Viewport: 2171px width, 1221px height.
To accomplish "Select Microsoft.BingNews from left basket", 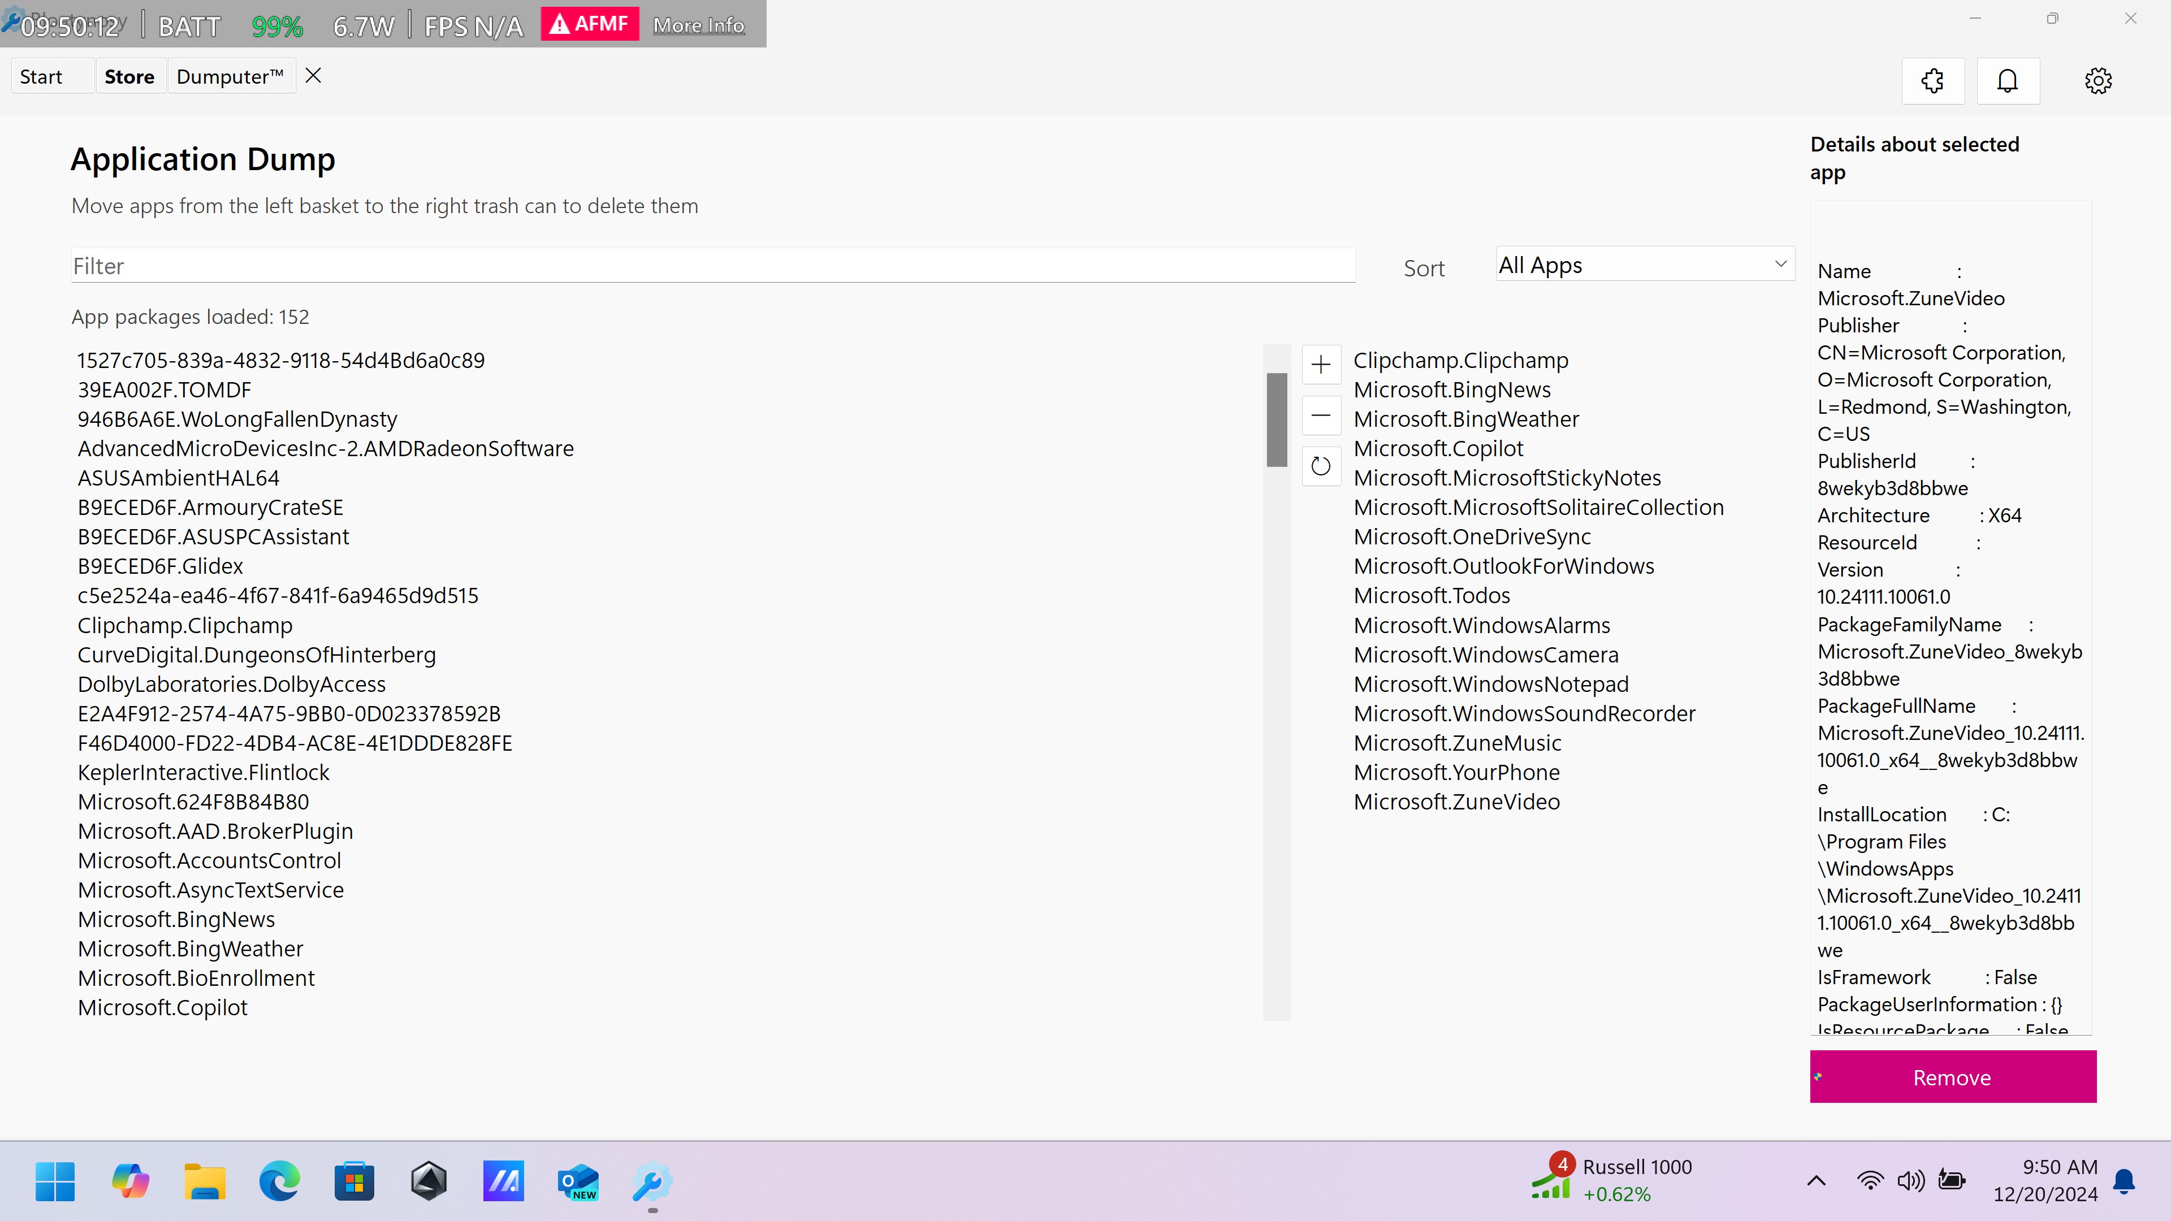I will [x=176, y=920].
